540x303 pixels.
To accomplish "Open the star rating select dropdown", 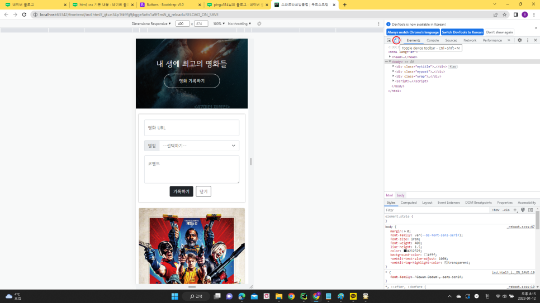I will click(x=199, y=146).
